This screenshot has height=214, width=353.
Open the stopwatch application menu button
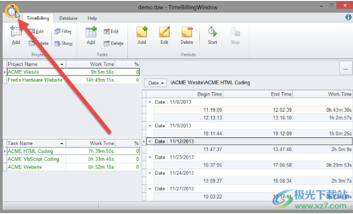(x=12, y=11)
